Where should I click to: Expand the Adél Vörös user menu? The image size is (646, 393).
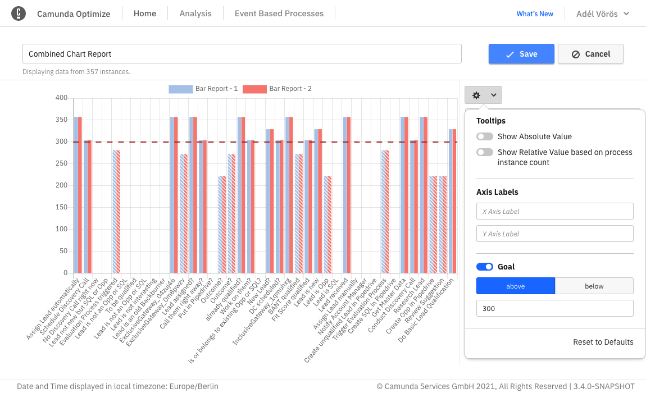click(603, 13)
